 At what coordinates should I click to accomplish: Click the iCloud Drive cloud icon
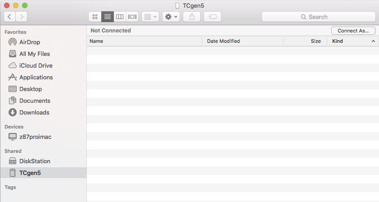[x=13, y=65]
